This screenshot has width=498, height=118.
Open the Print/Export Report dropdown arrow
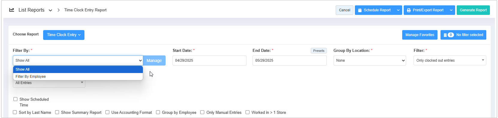(x=451, y=10)
